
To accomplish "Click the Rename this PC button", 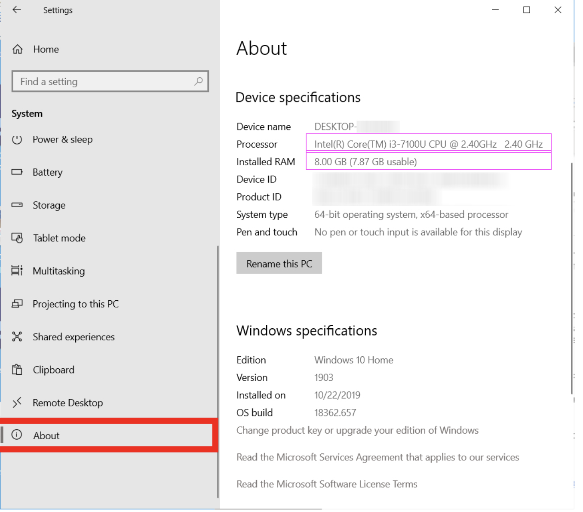I will click(x=279, y=263).
